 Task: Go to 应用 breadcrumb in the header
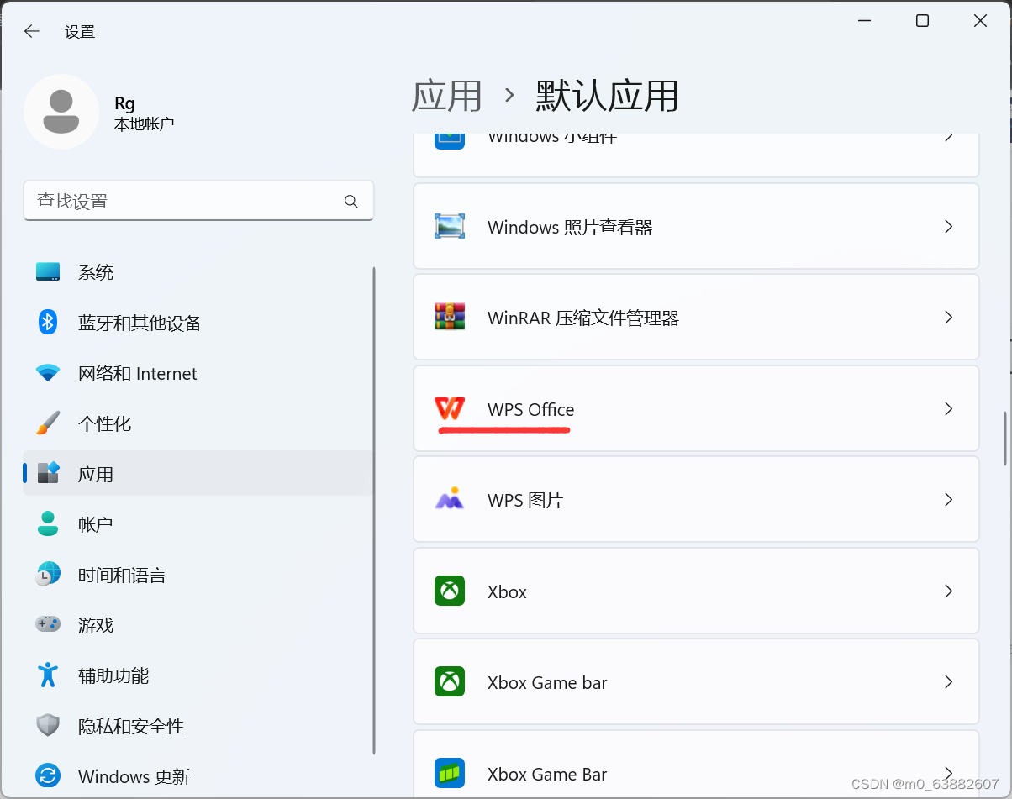click(447, 96)
